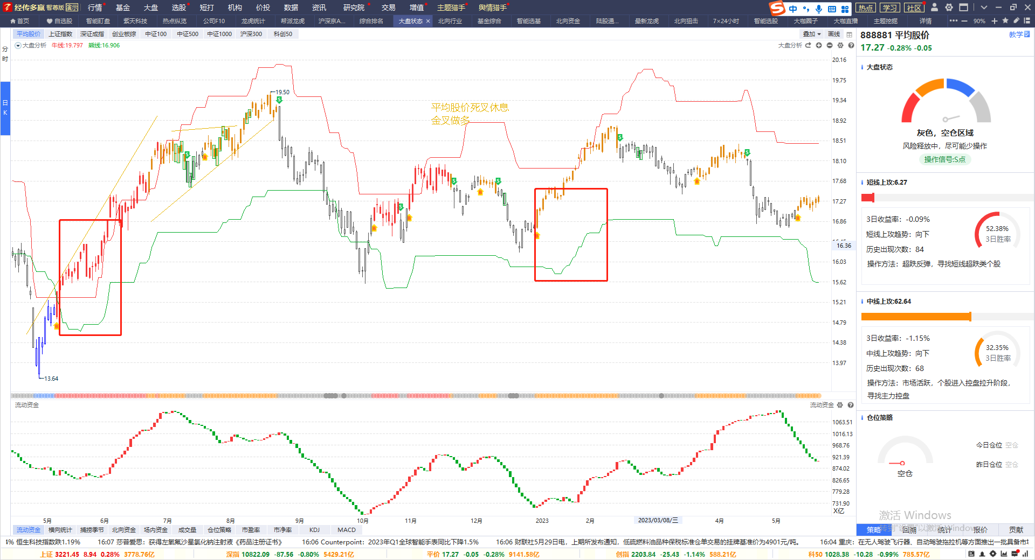Open the 流动资金 panel help icon
Viewport: 1035px width, 560px height.
[851, 405]
